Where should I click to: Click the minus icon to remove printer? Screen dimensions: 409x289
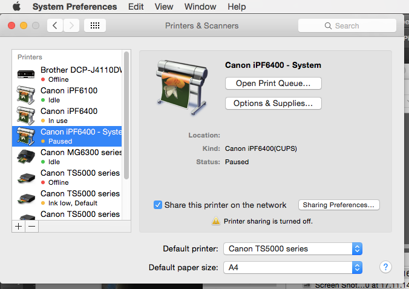click(x=31, y=226)
